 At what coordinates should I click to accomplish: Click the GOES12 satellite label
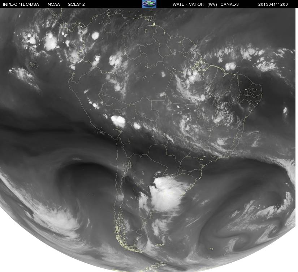[76, 4]
